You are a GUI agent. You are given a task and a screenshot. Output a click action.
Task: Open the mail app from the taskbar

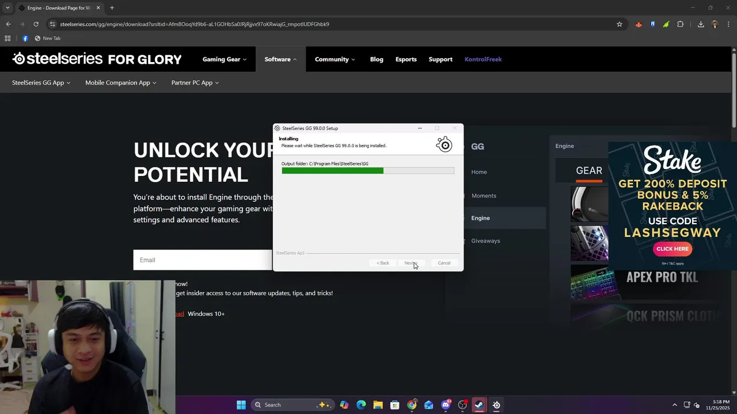click(428, 405)
